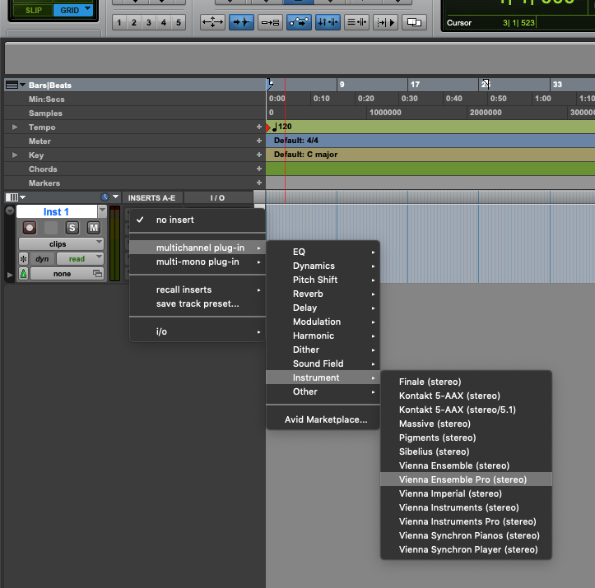The width and height of the screenshot is (595, 588).
Task: Add a tempo change with plus icon
Action: pyautogui.click(x=259, y=127)
